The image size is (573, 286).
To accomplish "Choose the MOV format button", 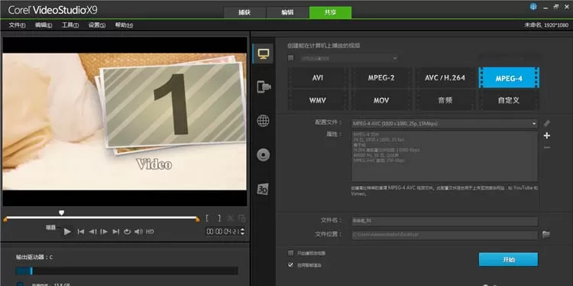I will coord(381,100).
